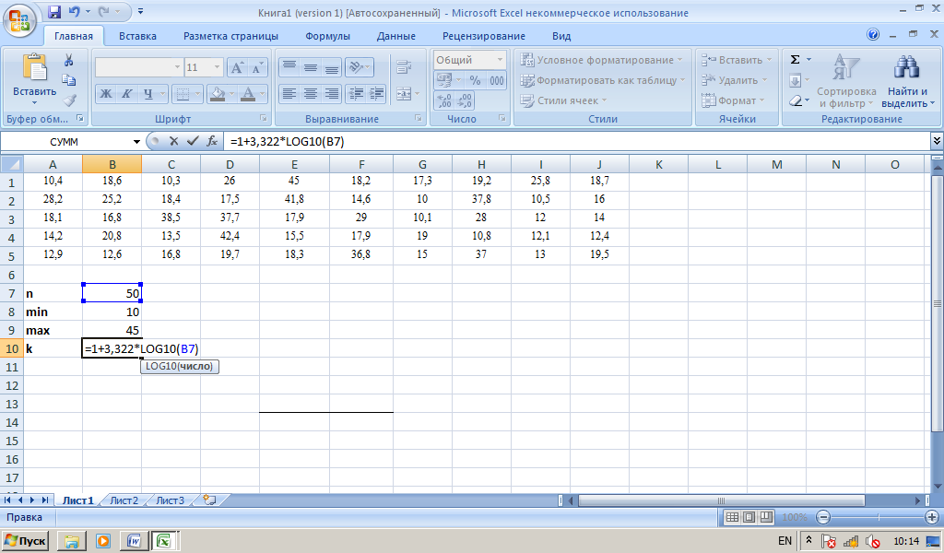Increase decimal places

pos(444,100)
